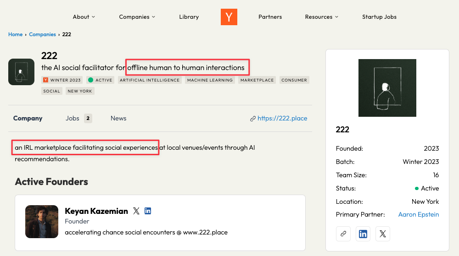Click the small 222 logo beside the title
Screen dimensions: 459x256
[22, 72]
